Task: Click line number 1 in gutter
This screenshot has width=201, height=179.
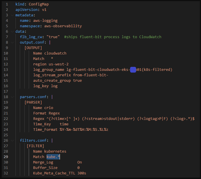Action: tap(7, 4)
